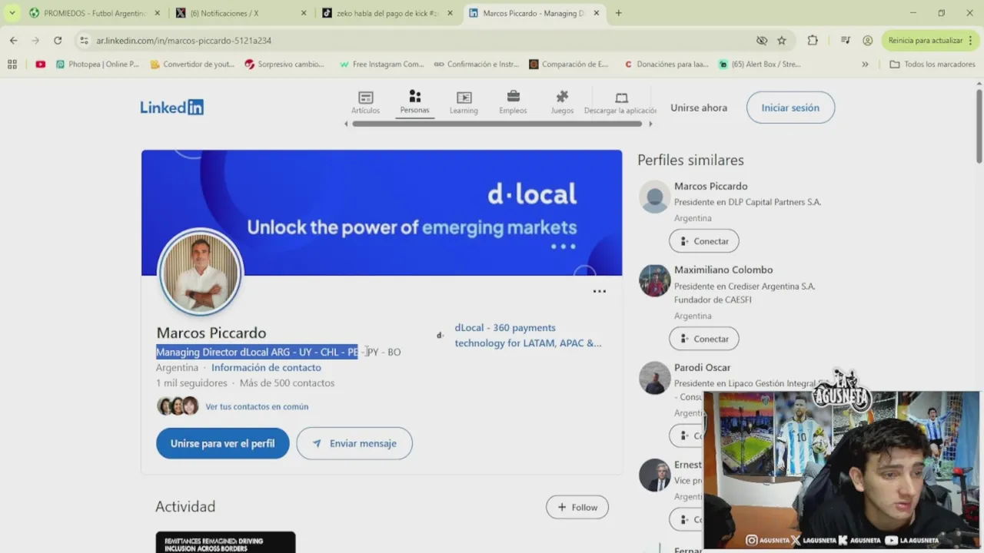Open Parodi Oscar profile name

(702, 367)
